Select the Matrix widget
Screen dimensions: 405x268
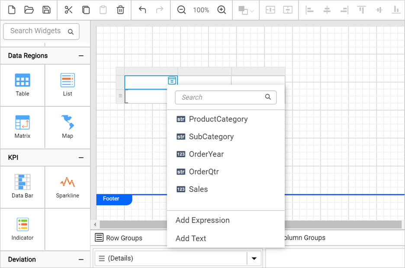[22, 128]
